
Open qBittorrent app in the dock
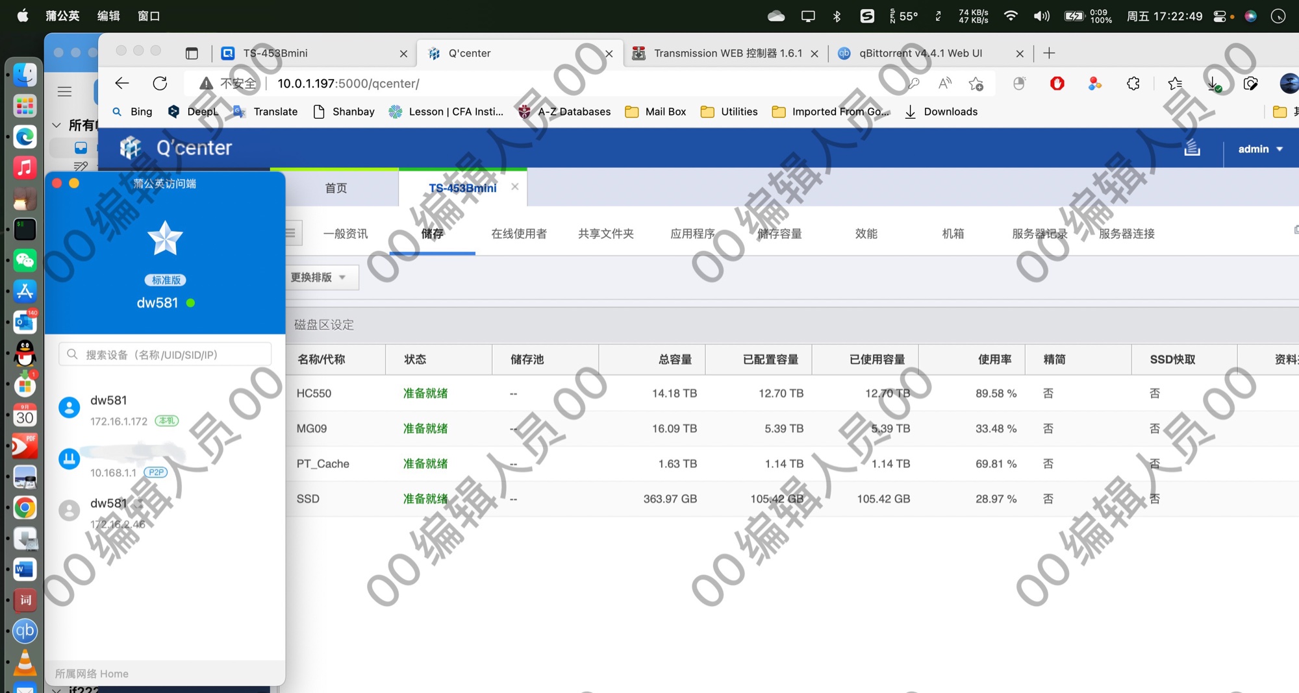(25, 631)
